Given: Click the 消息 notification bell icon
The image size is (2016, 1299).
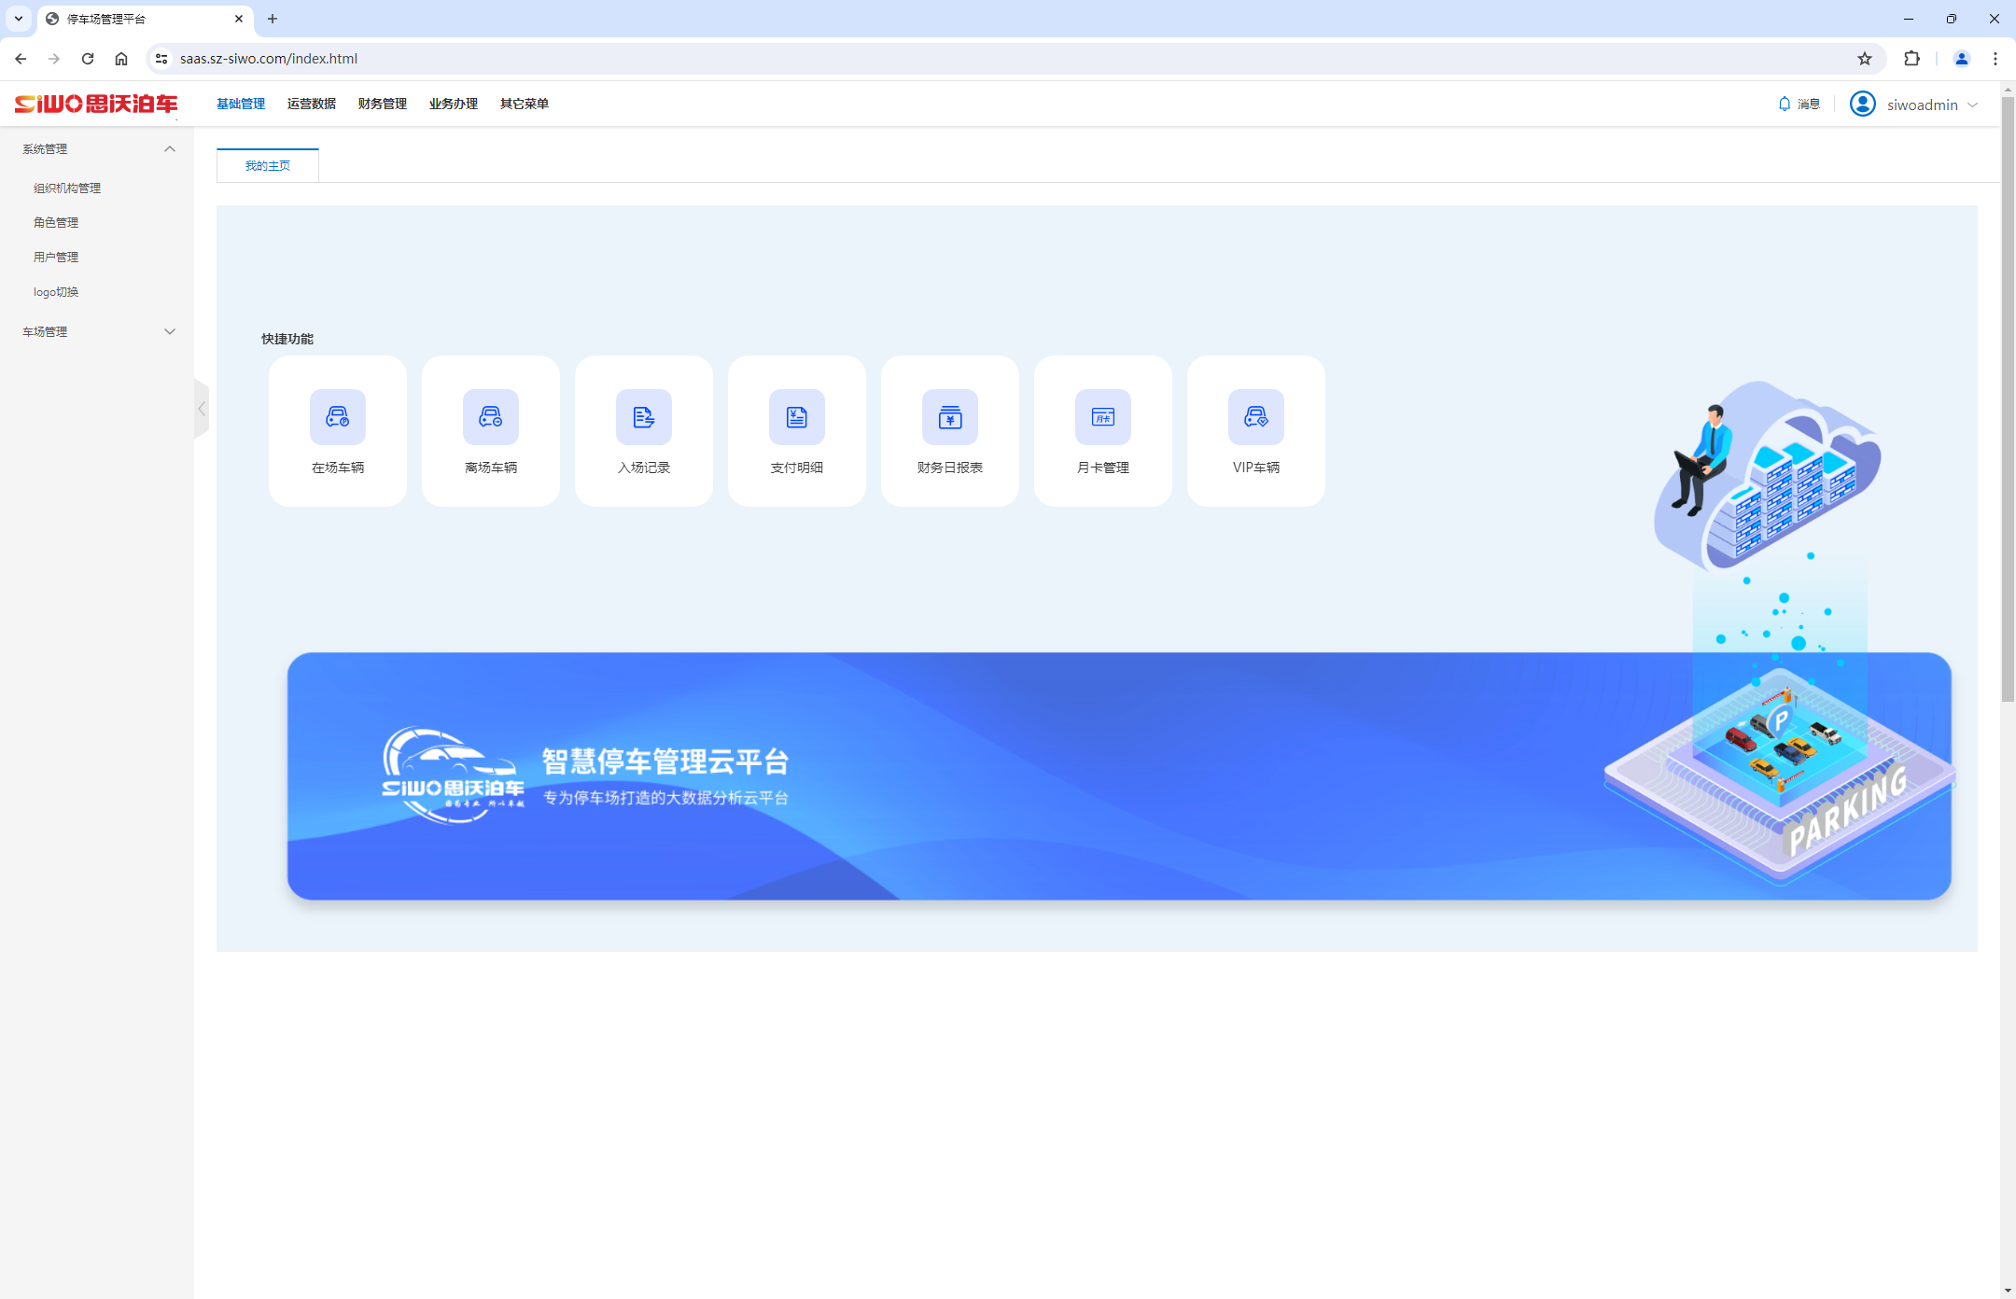Looking at the screenshot, I should pyautogui.click(x=1785, y=104).
